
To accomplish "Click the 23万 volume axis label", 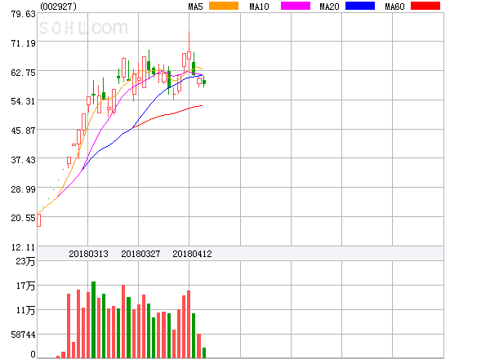I will pos(25,261).
